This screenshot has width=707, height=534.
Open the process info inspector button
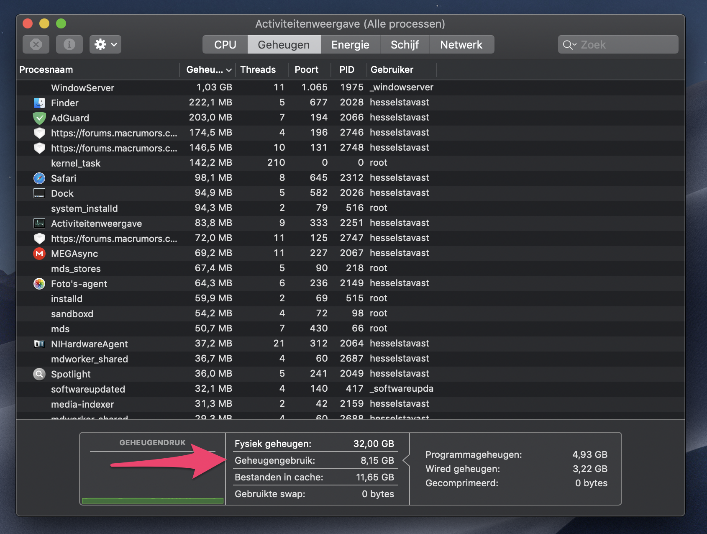69,44
